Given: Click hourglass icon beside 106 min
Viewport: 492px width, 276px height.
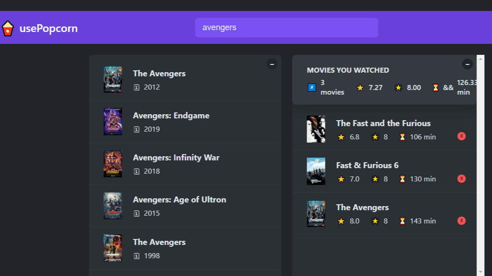Looking at the screenshot, I should click(402, 137).
